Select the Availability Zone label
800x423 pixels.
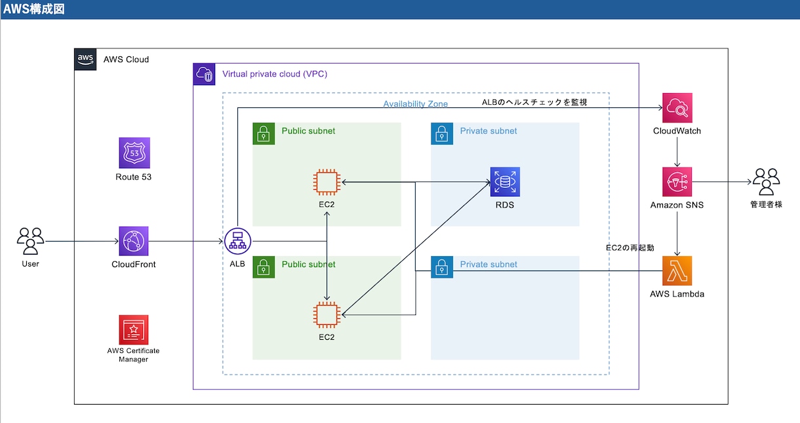click(x=416, y=104)
